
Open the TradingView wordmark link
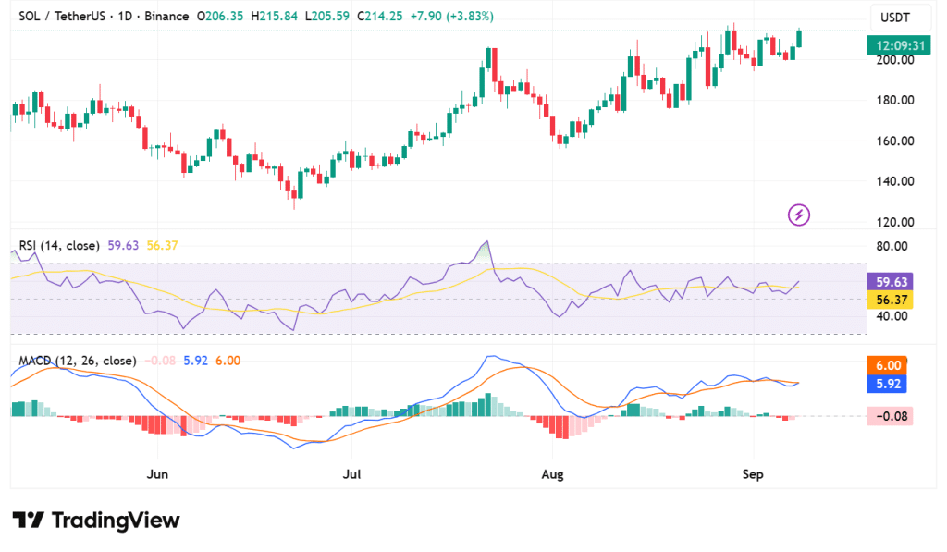(x=116, y=521)
